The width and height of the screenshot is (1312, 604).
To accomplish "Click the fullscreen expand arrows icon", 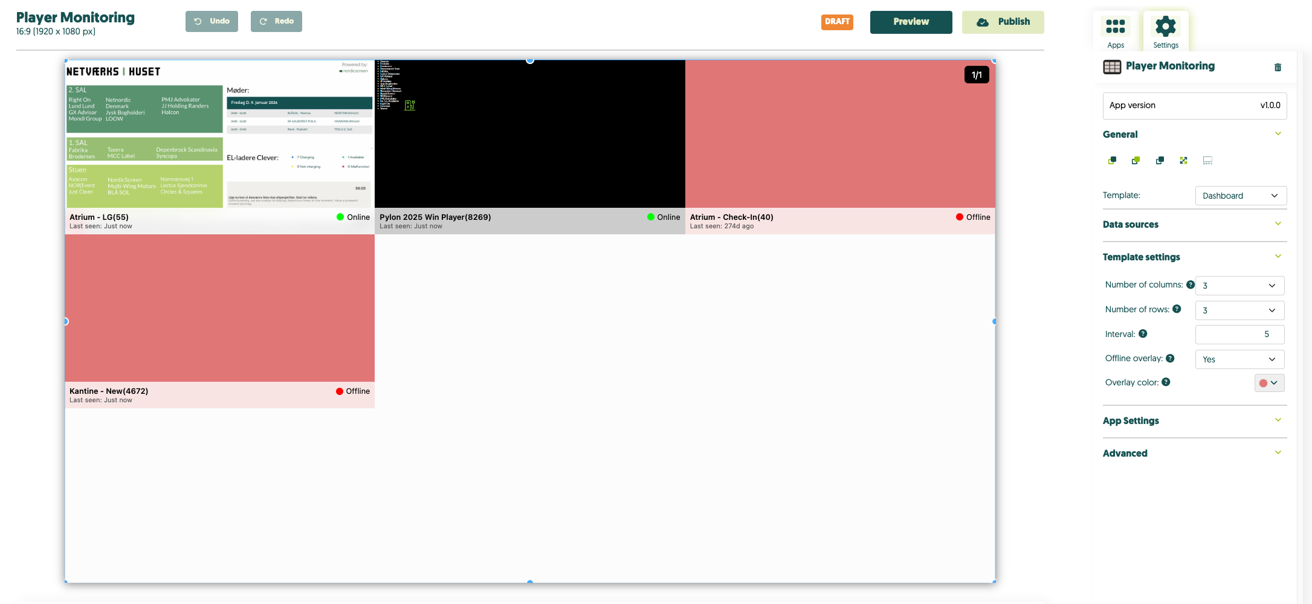I will (1183, 161).
